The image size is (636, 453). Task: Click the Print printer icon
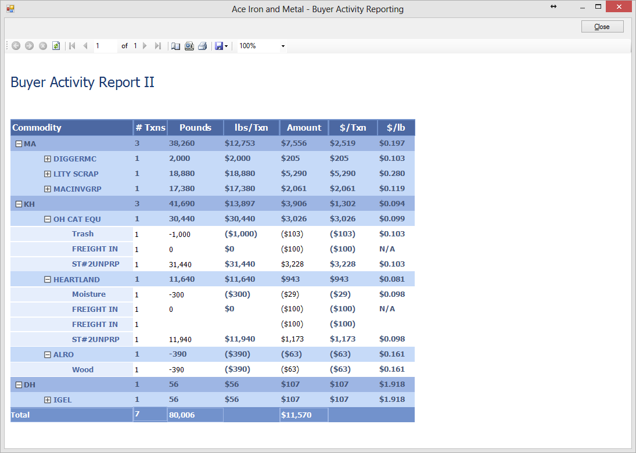[202, 46]
